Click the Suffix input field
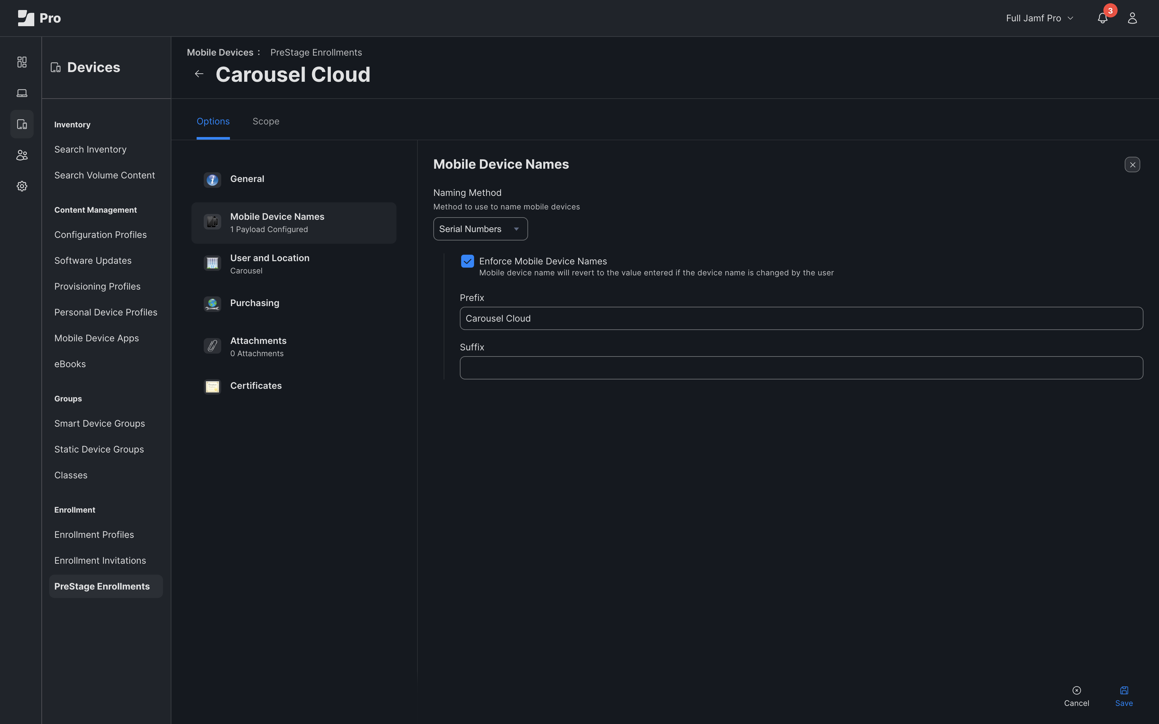The width and height of the screenshot is (1159, 724). point(801,368)
